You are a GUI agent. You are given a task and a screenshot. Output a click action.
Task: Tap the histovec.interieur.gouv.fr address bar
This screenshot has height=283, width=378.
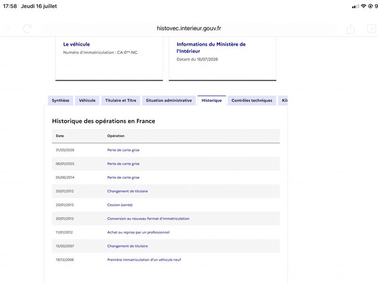click(x=189, y=28)
